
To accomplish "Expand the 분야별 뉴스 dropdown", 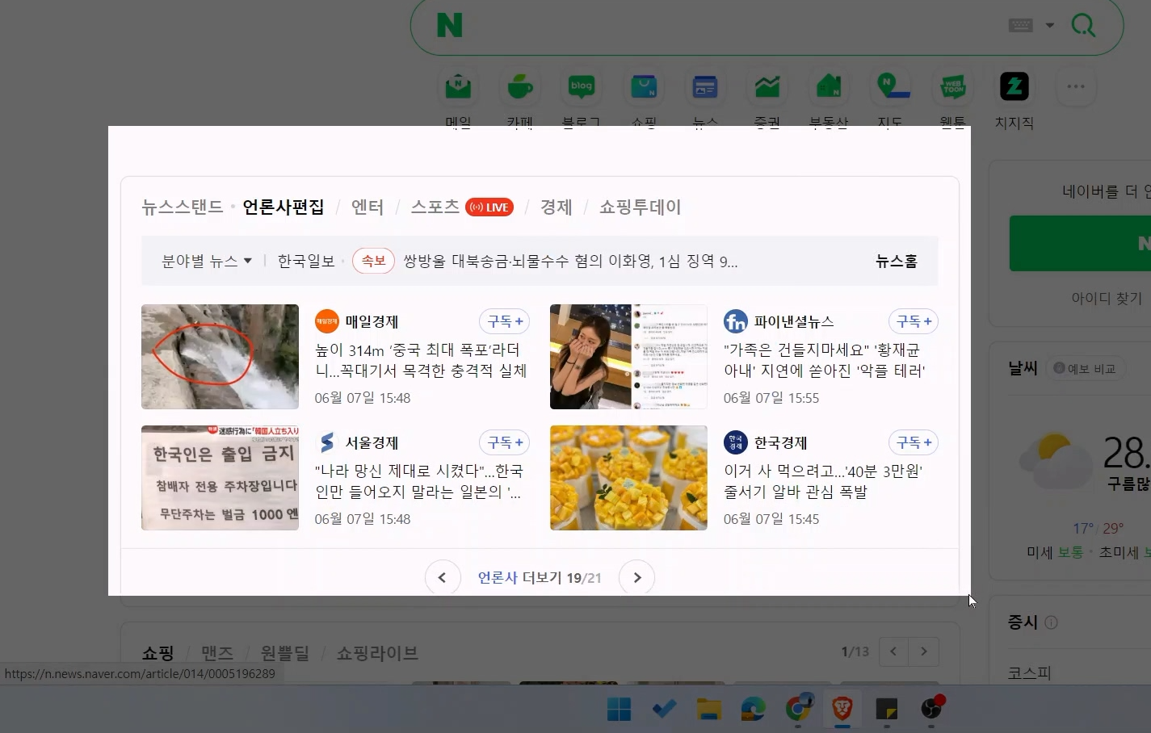I will click(x=207, y=261).
